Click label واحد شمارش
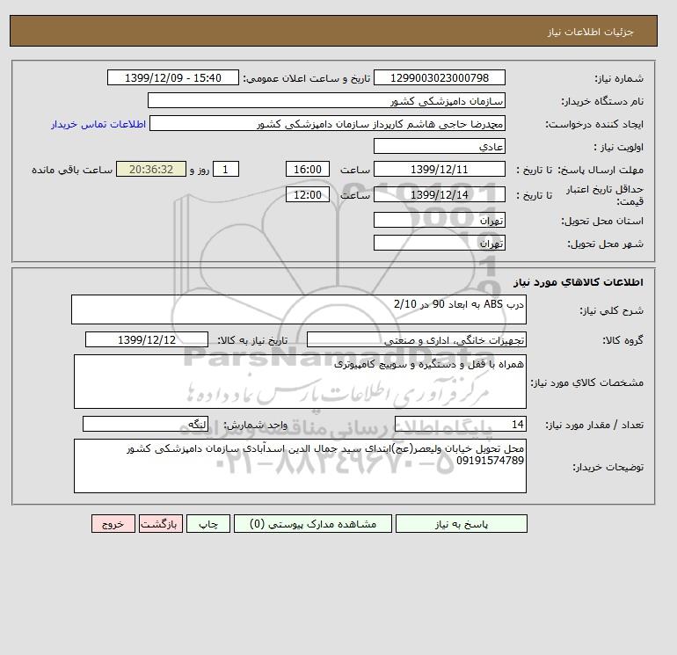 pyautogui.click(x=255, y=425)
